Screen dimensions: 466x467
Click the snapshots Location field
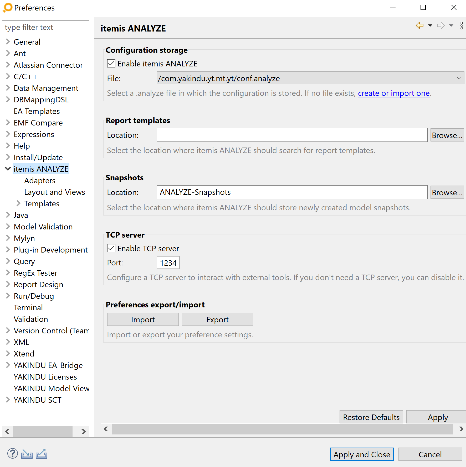tap(292, 192)
